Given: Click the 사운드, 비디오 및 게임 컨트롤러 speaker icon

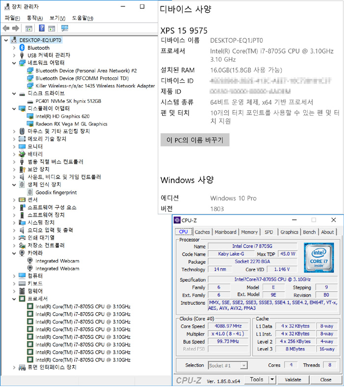Looking at the screenshot, I should (x=22, y=177).
